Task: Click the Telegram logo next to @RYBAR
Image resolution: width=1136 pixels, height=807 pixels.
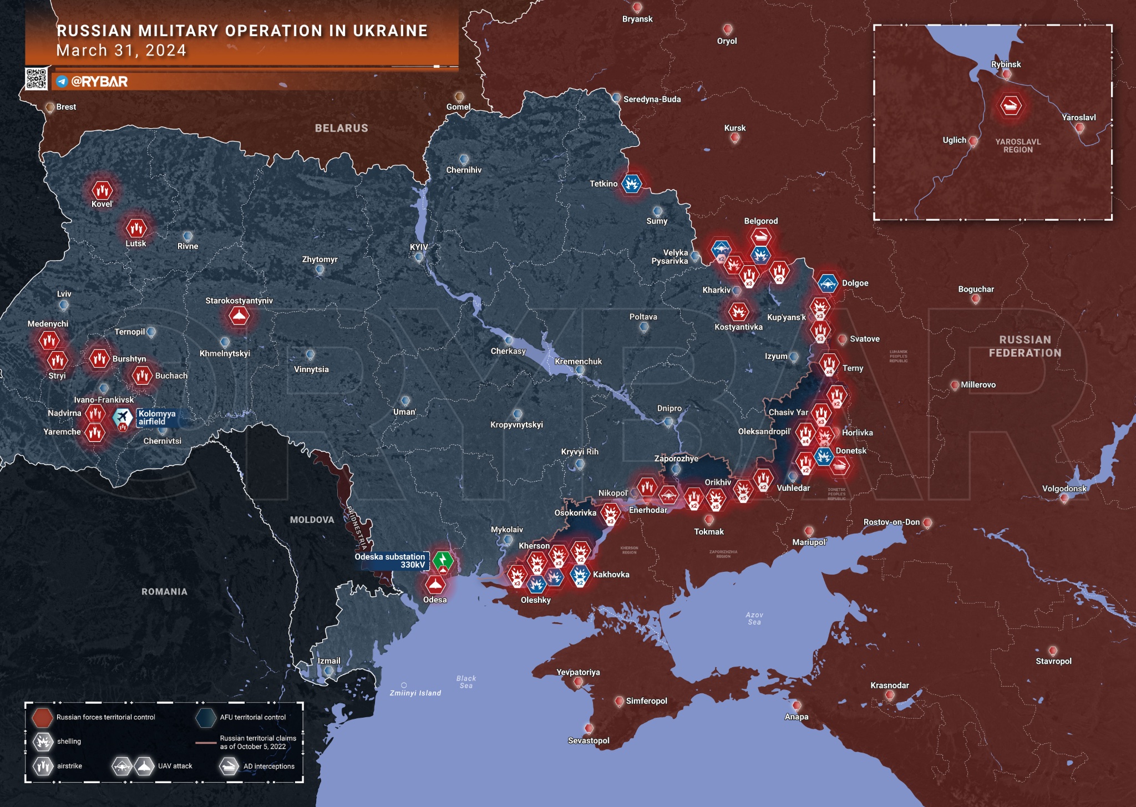Action: point(62,82)
